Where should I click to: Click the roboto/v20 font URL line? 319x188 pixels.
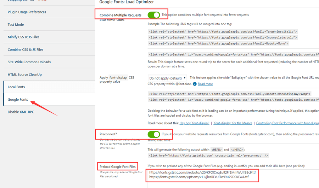(x=202, y=172)
